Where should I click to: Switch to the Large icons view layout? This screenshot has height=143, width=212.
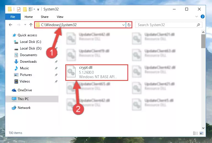(x=202, y=133)
